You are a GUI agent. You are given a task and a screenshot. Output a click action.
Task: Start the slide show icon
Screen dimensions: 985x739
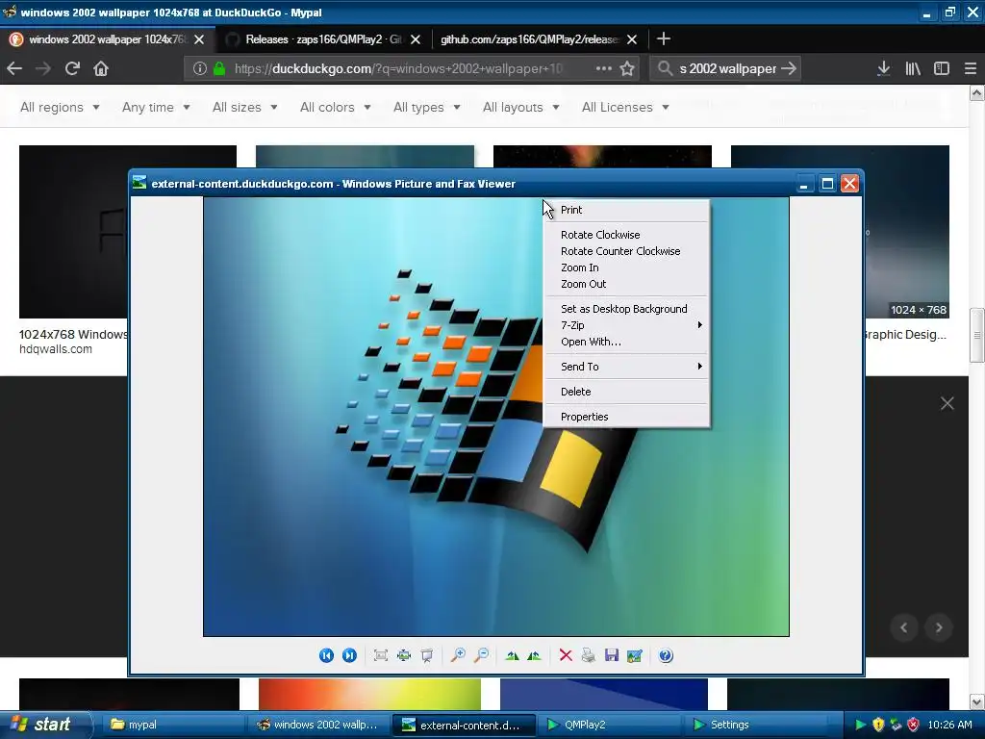coord(426,655)
